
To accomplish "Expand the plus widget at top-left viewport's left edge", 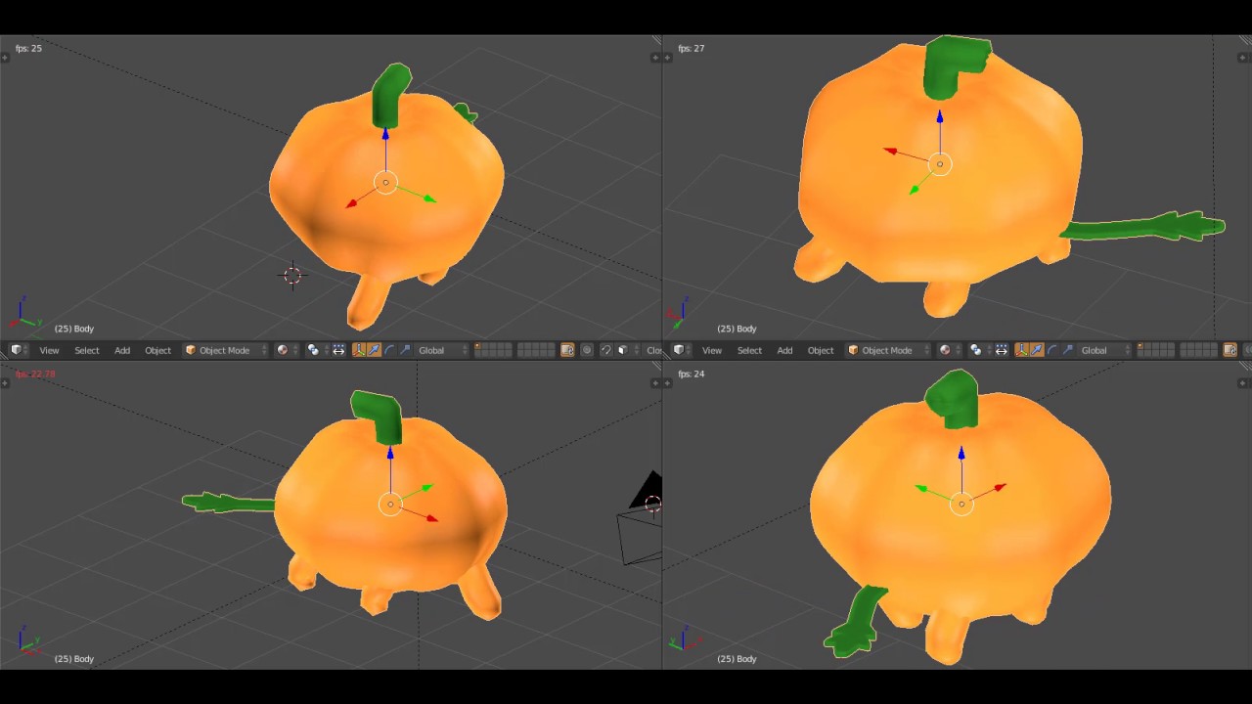I will click(x=5, y=58).
